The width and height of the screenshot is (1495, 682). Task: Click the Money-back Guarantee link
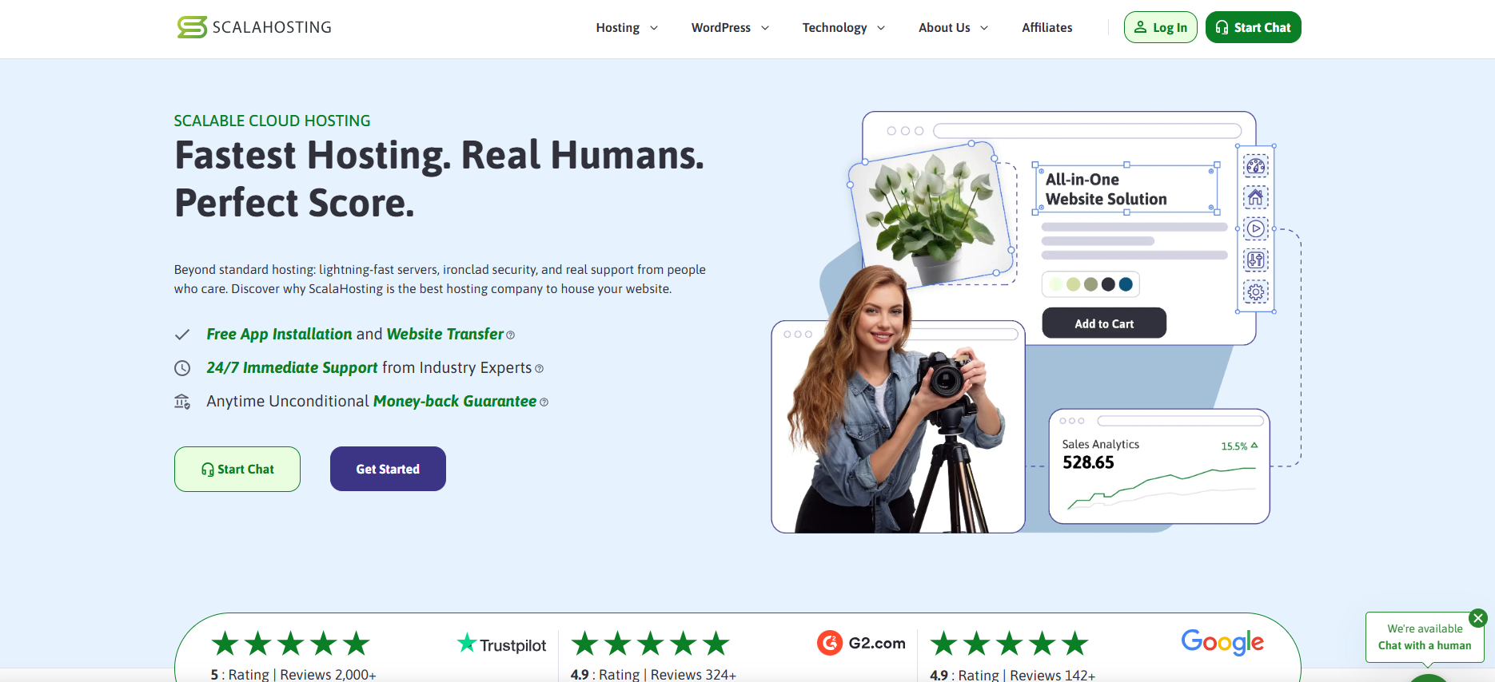point(455,401)
